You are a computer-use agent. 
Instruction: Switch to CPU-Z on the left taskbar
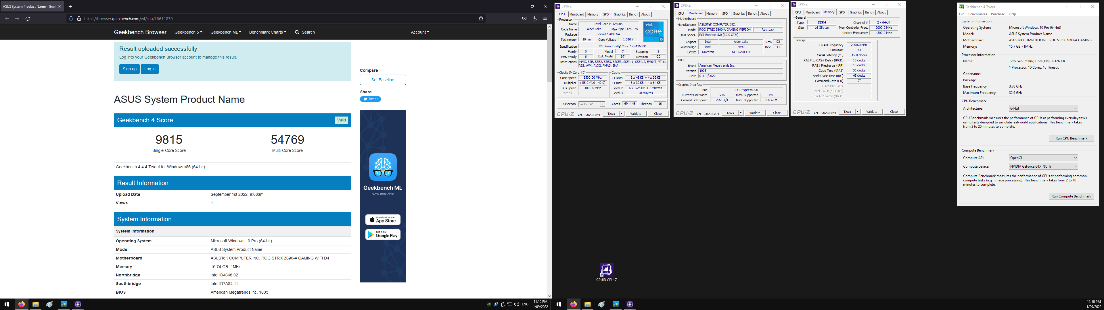click(x=78, y=305)
